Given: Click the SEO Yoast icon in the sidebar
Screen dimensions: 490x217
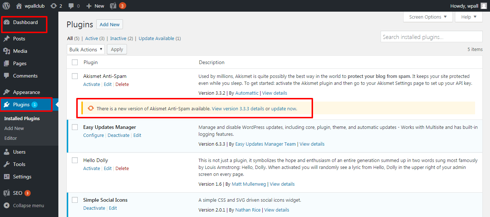Looking at the screenshot, I should (7, 193).
